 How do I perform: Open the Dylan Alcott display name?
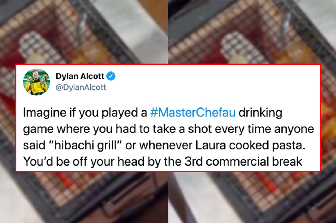pos(80,76)
